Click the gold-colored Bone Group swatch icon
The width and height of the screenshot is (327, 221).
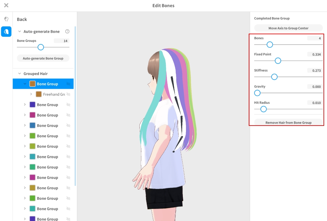pos(32,188)
